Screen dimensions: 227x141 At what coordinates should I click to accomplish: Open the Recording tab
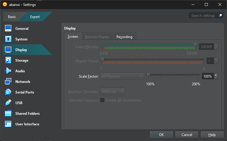[x=124, y=37]
